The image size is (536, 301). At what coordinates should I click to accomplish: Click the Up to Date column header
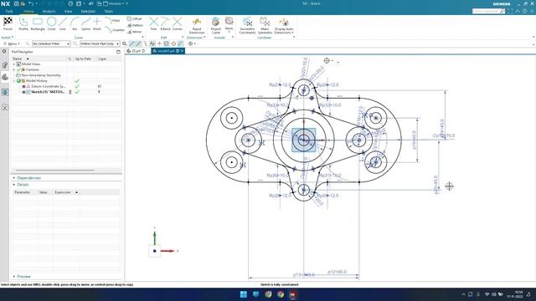tap(83, 59)
